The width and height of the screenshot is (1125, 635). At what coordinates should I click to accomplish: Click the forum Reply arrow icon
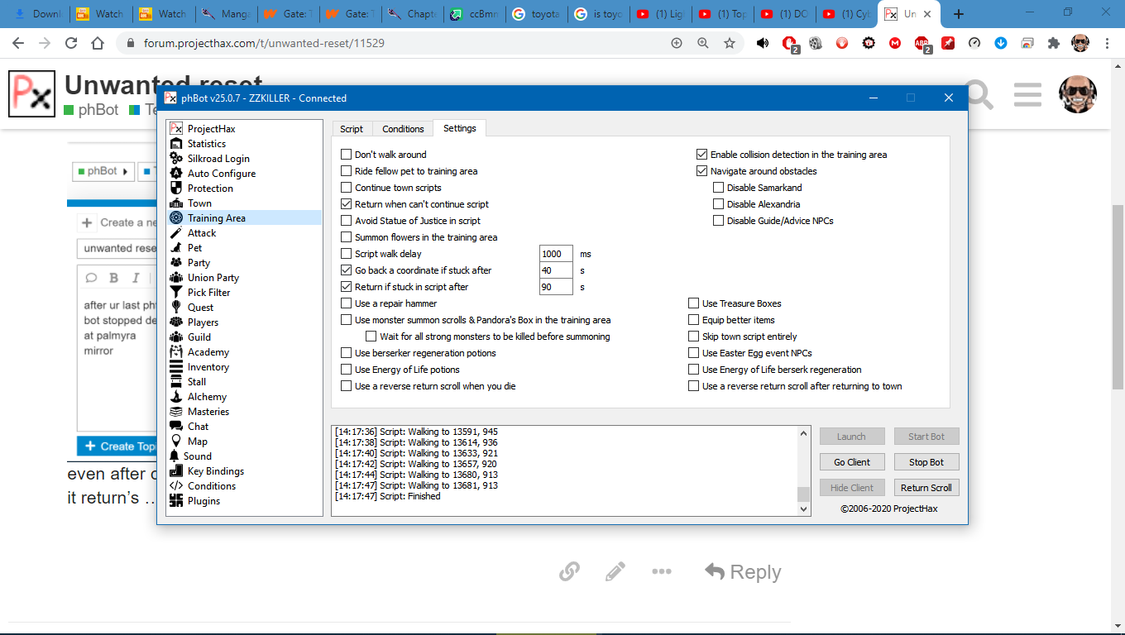coord(715,571)
